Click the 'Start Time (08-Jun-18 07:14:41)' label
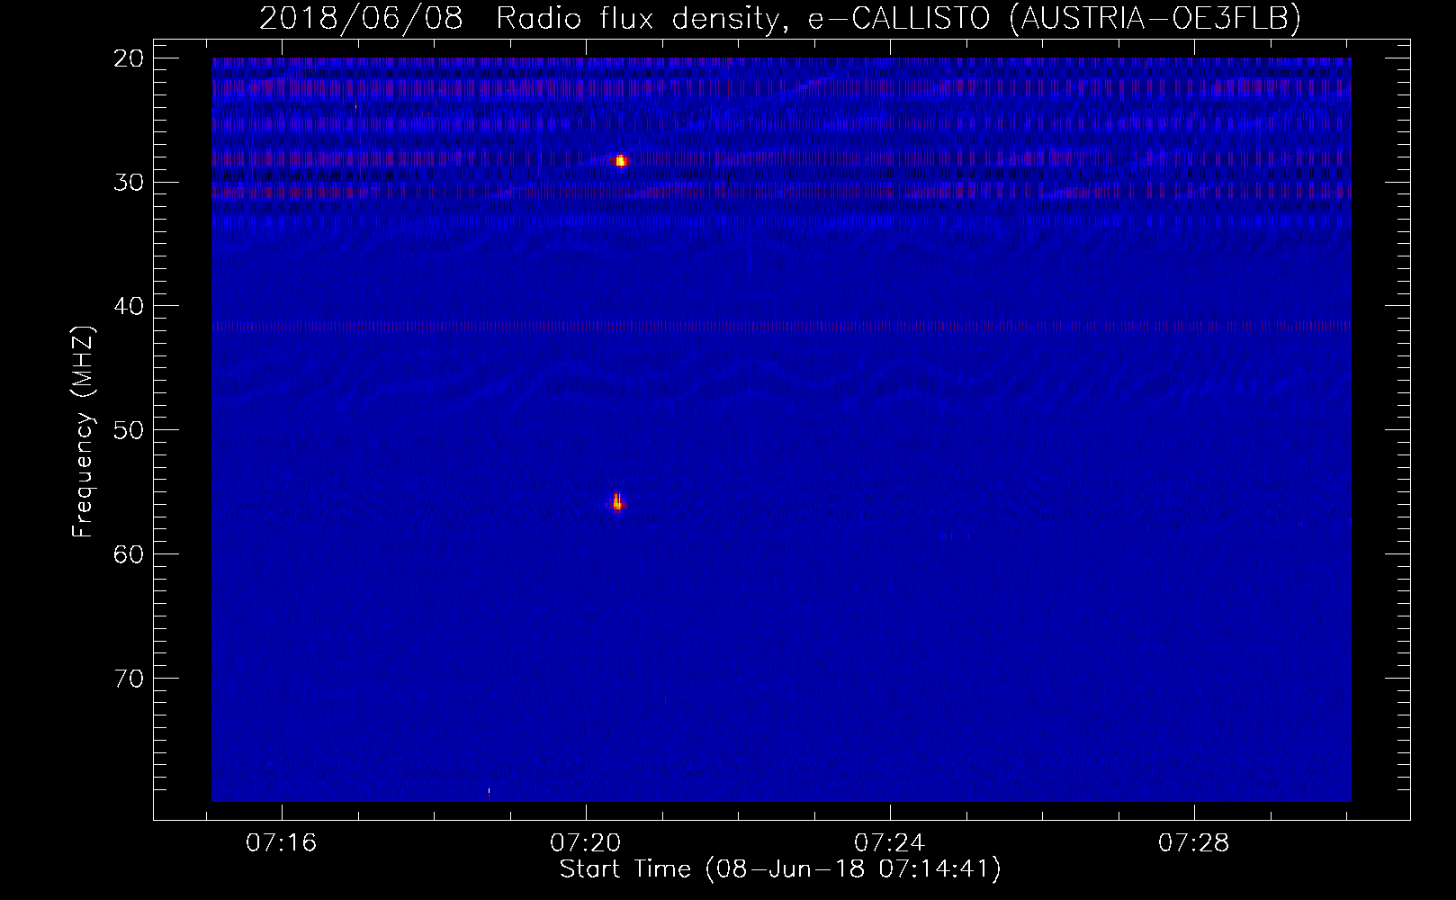 point(780,869)
